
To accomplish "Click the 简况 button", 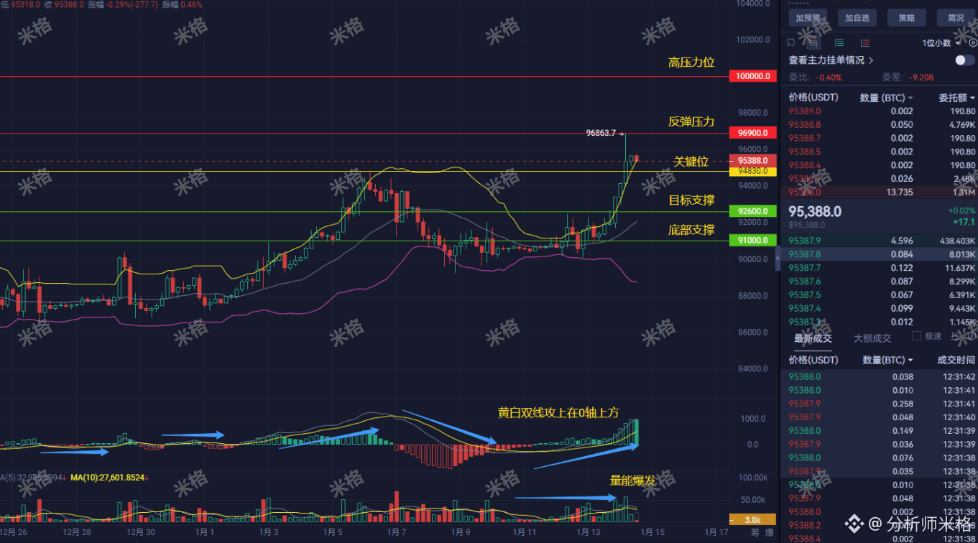I will pyautogui.click(x=956, y=17).
